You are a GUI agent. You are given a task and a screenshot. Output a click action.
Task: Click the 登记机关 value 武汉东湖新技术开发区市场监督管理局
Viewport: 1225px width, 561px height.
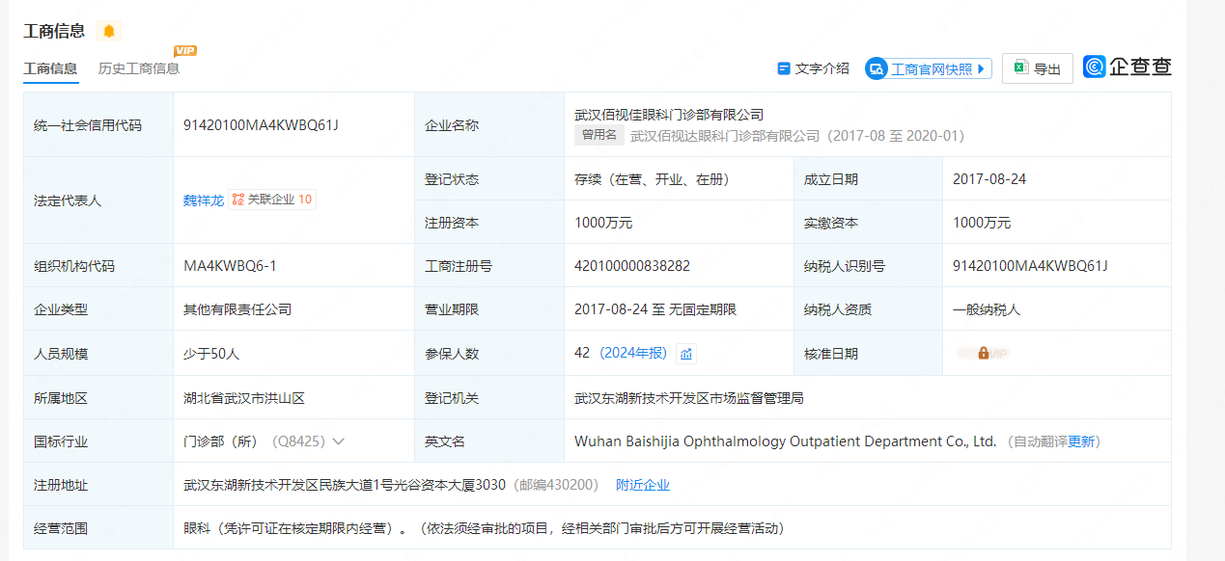coord(689,397)
